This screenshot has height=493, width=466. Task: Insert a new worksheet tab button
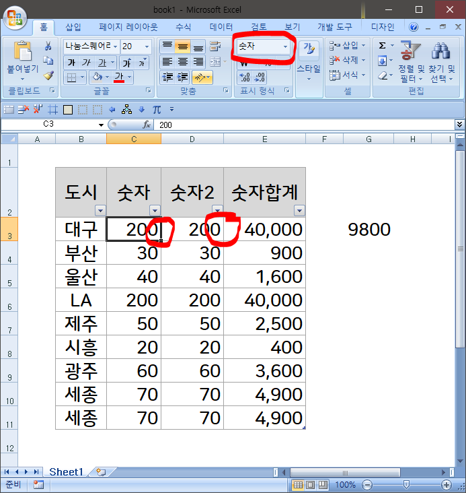pos(101,472)
